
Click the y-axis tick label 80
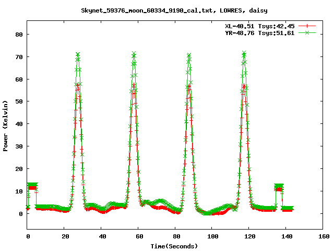[19, 35]
